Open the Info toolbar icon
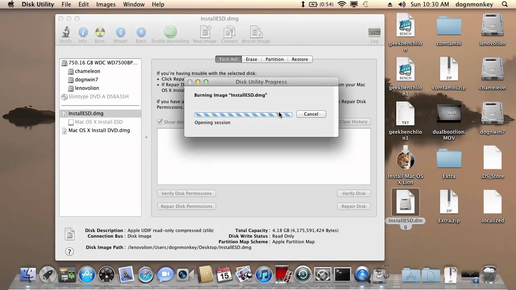 coord(83,32)
